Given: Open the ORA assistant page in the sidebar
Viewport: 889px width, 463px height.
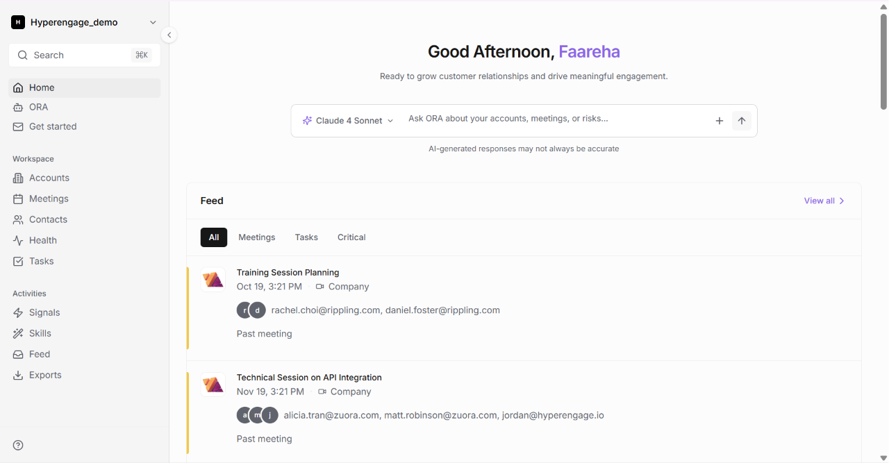Looking at the screenshot, I should pos(84,107).
